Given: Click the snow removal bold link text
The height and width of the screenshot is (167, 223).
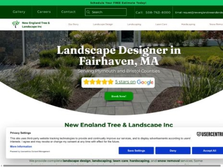Looking at the screenshot, I should (168, 161).
